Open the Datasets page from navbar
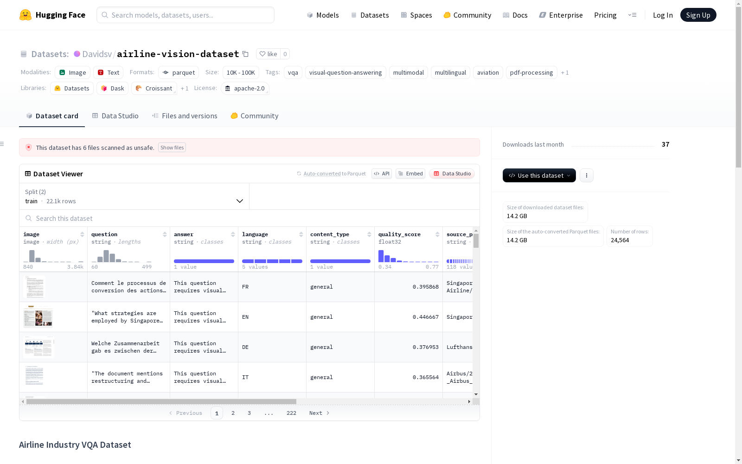The height and width of the screenshot is (464, 742). (x=370, y=15)
